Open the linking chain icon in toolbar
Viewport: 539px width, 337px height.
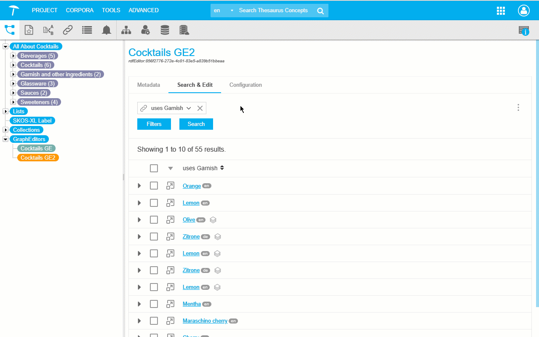click(67, 30)
